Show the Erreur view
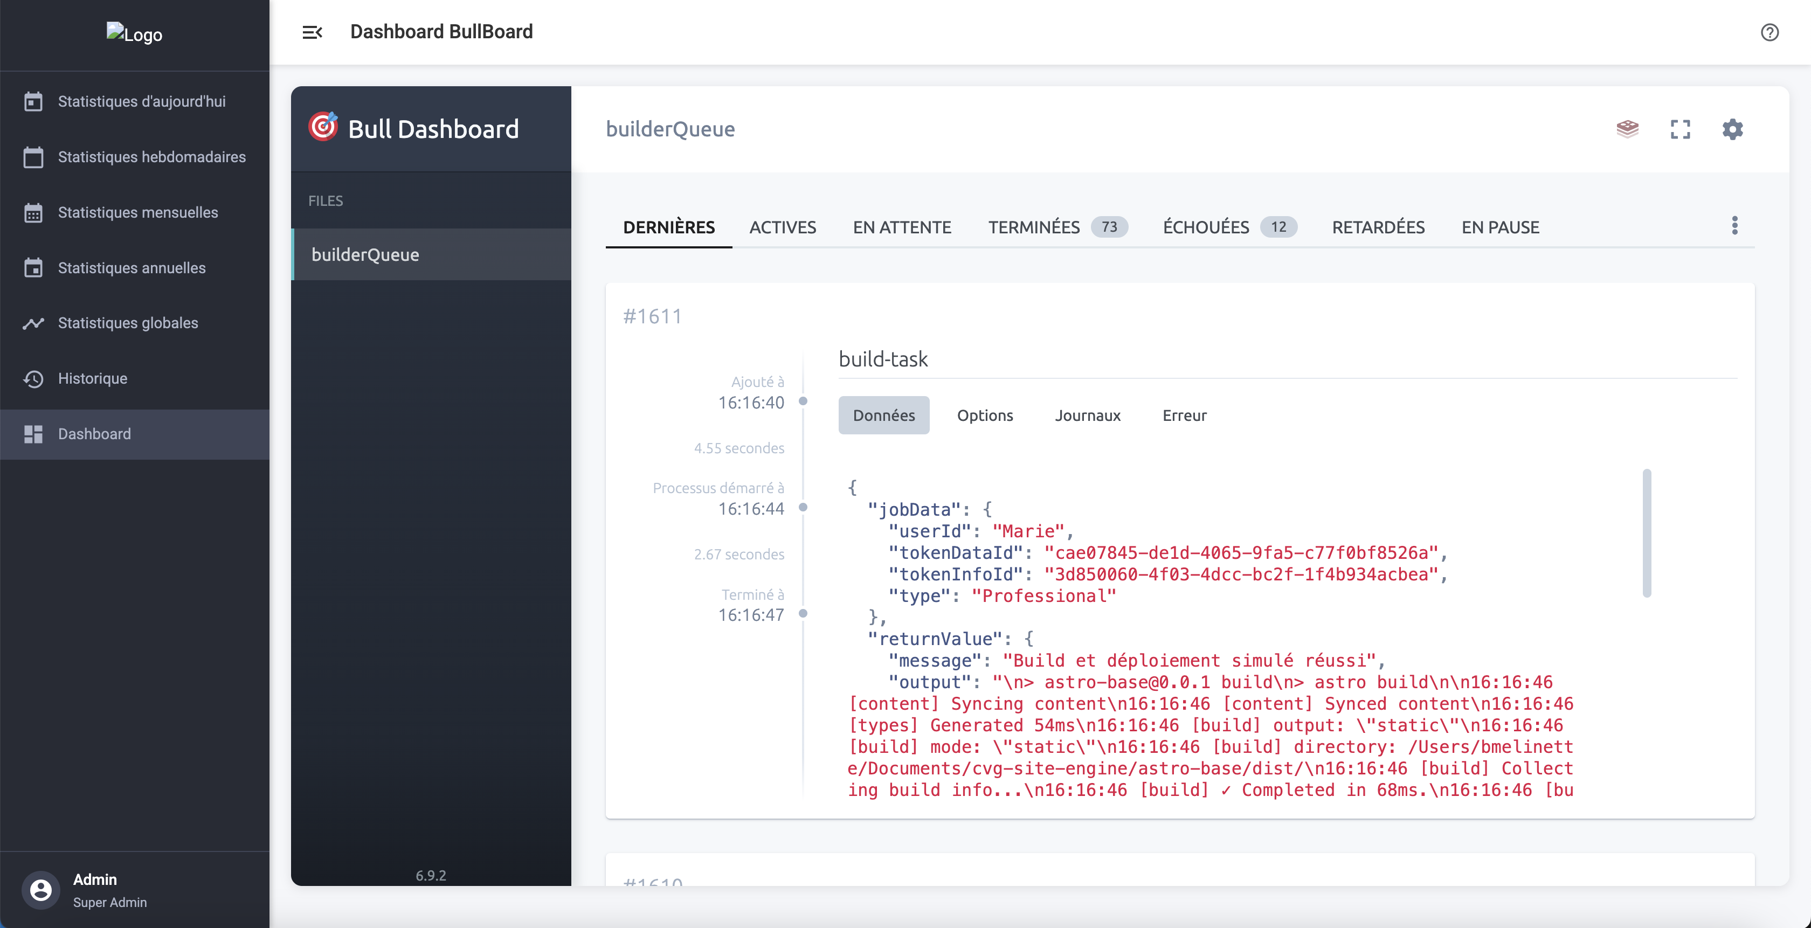This screenshot has width=1811, height=928. click(x=1184, y=415)
